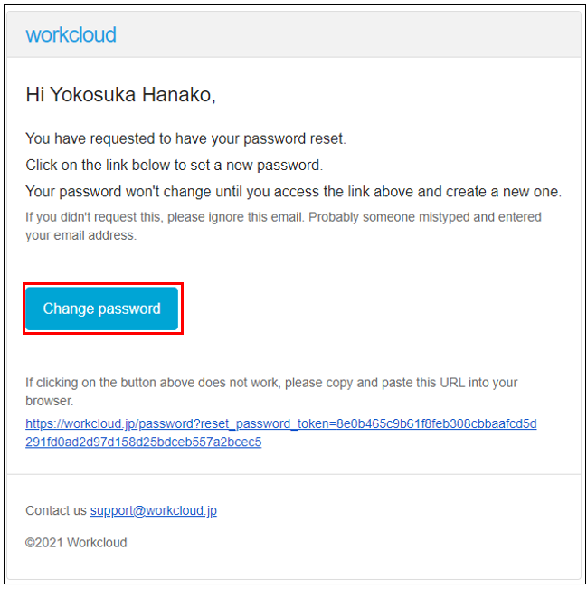This screenshot has height=589, width=587.
Task: Click the 'If clicking on the button' instruction
Action: [271, 383]
